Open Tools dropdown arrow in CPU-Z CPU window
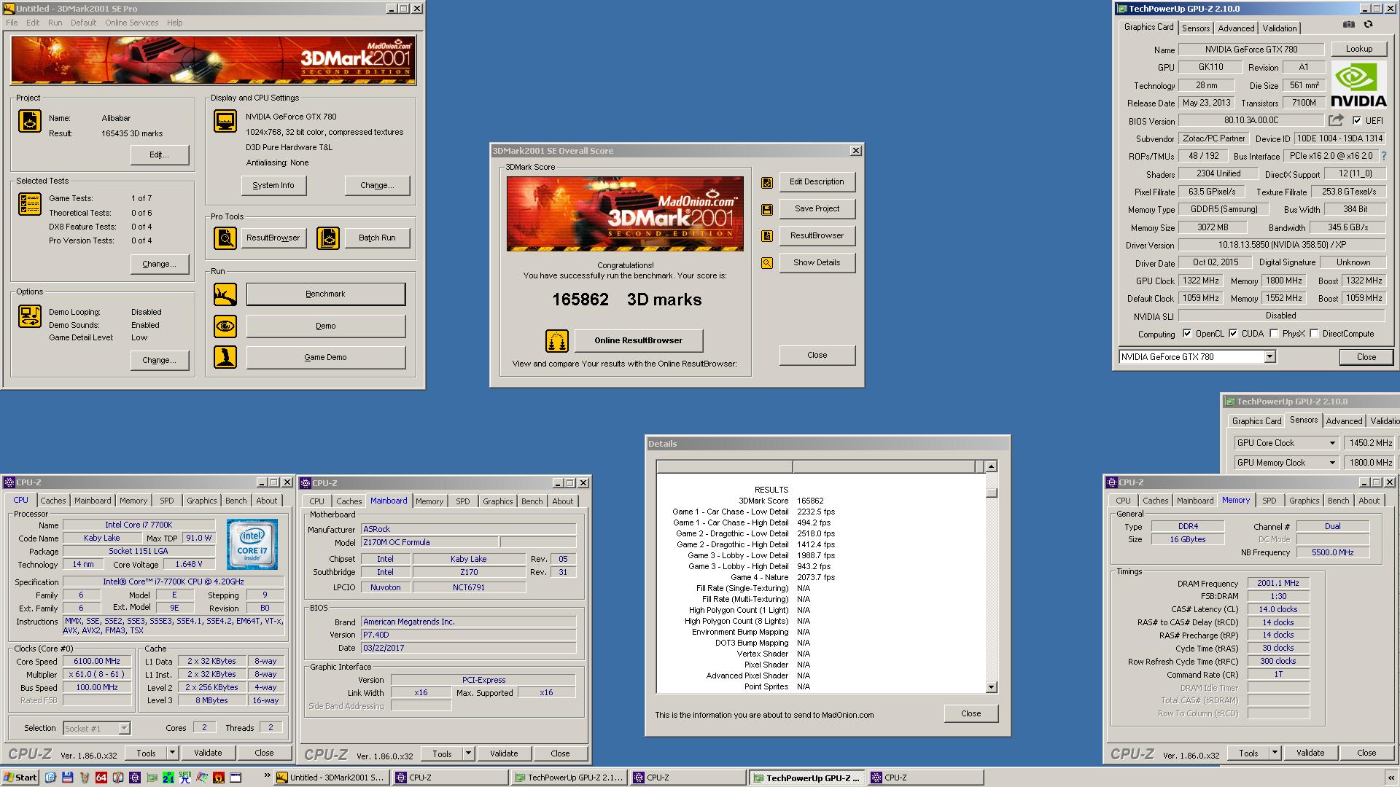The image size is (1400, 787). 173,753
